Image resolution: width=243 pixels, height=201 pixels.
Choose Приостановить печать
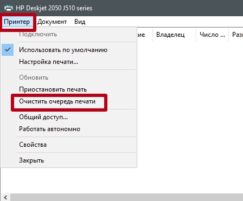click(69, 89)
